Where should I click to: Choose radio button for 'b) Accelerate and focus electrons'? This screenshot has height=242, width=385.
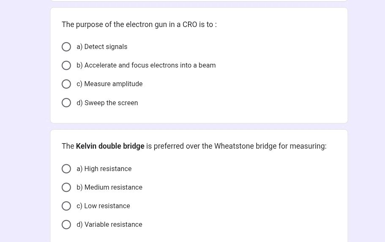pos(66,65)
